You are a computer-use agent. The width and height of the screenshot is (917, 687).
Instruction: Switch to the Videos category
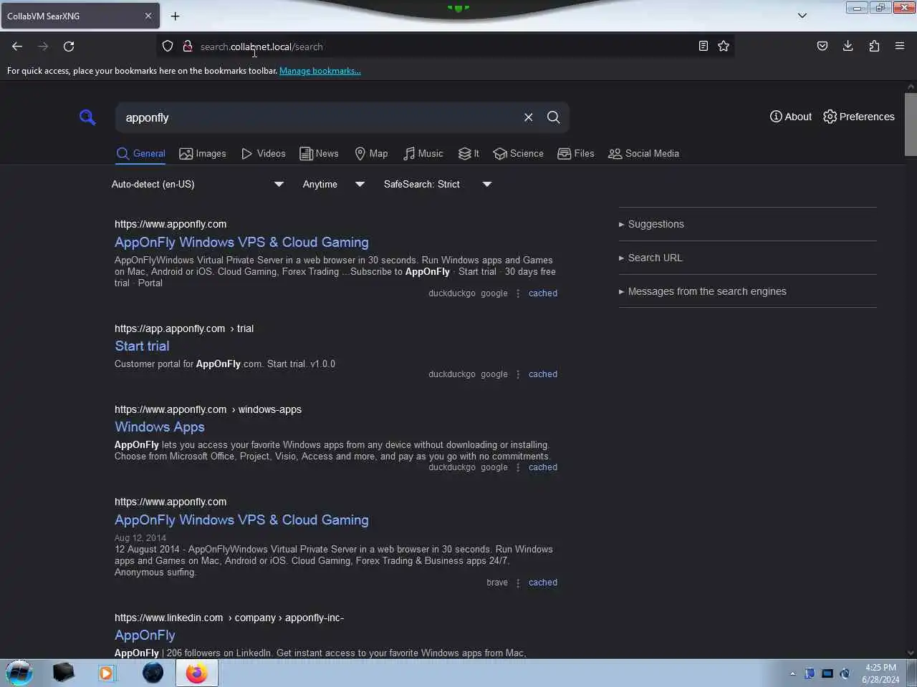coord(263,154)
